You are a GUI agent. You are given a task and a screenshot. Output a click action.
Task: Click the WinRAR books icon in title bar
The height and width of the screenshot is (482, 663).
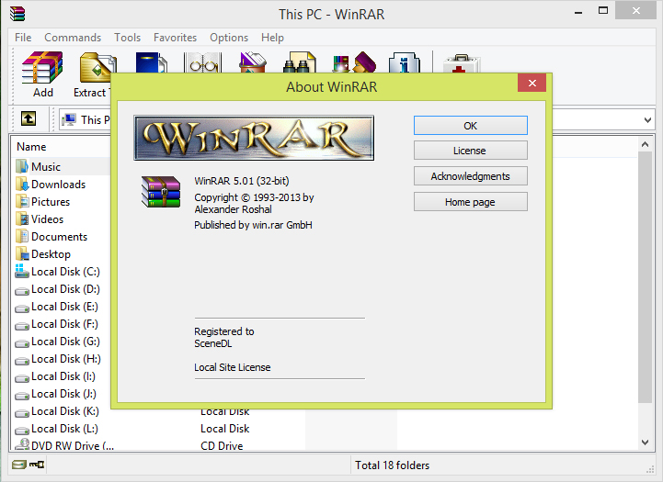(17, 14)
